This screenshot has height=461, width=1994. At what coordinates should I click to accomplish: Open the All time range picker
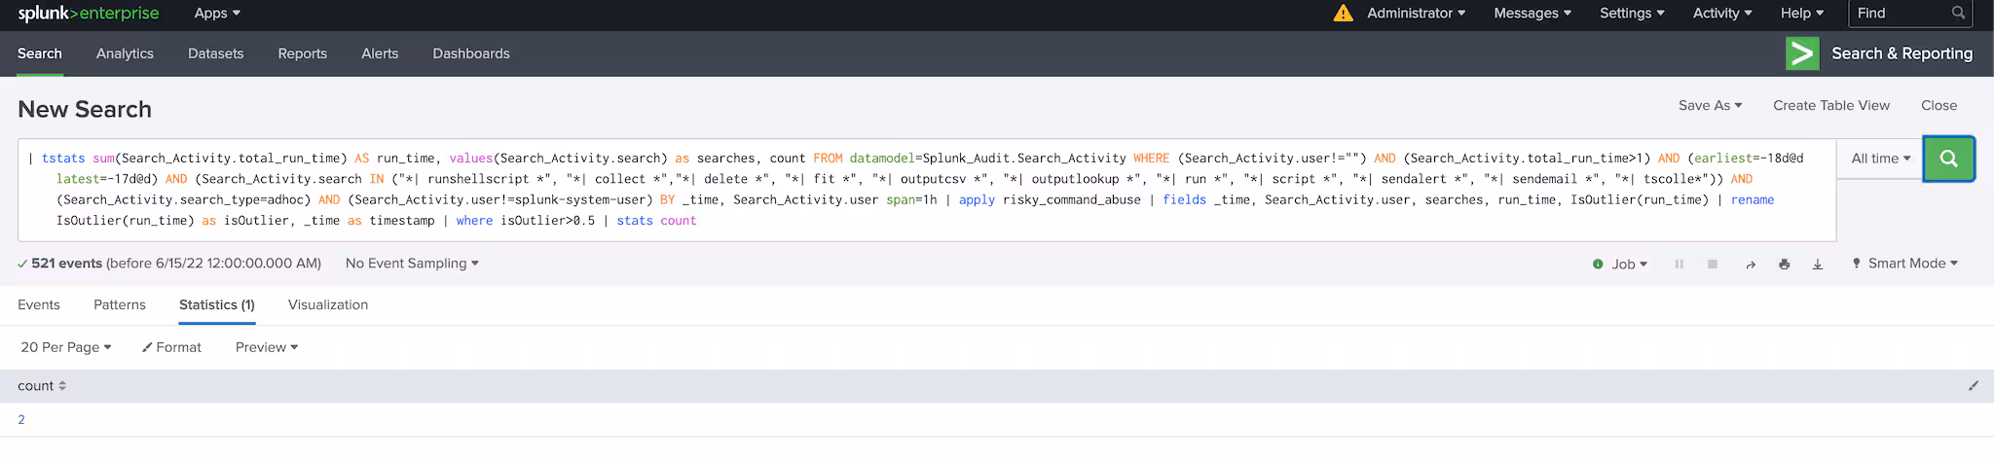(1879, 159)
